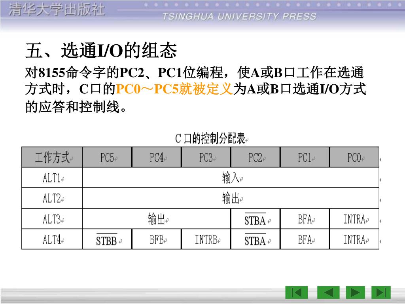Click the orange text PC0～PC5就被定义
Viewport: 405px width, 304px height.
tap(174, 89)
